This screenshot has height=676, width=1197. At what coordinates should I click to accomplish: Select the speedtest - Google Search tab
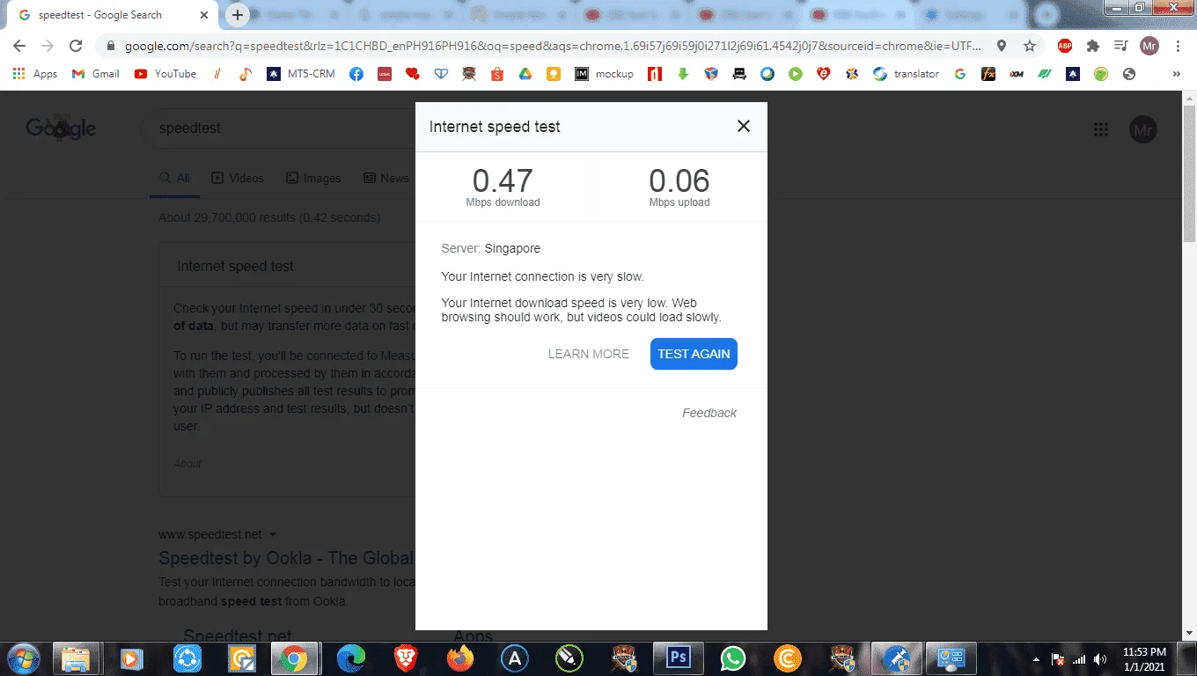tap(111, 15)
